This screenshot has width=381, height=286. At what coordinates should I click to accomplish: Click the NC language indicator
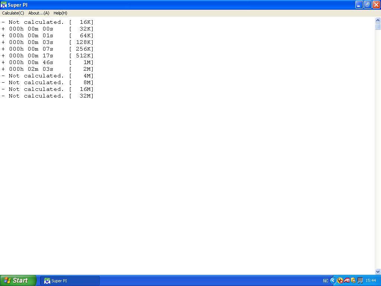coord(326,281)
